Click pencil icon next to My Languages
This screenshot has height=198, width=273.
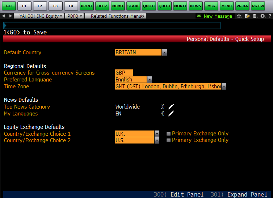coord(171,114)
